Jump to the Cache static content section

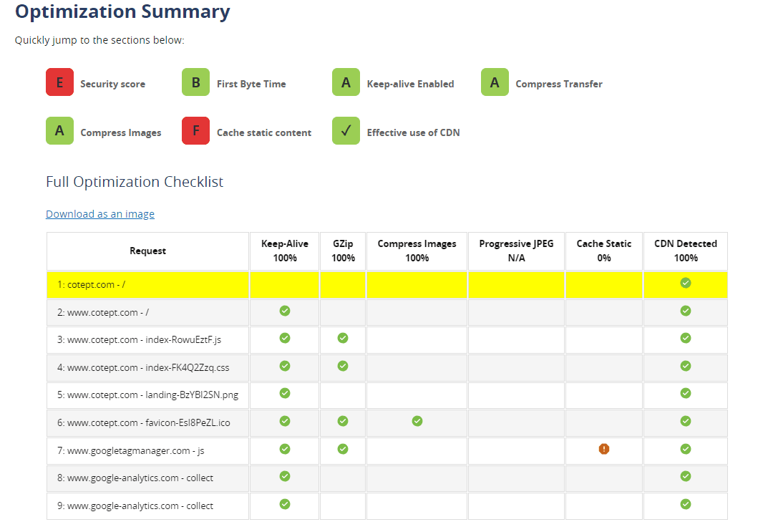[x=263, y=132]
